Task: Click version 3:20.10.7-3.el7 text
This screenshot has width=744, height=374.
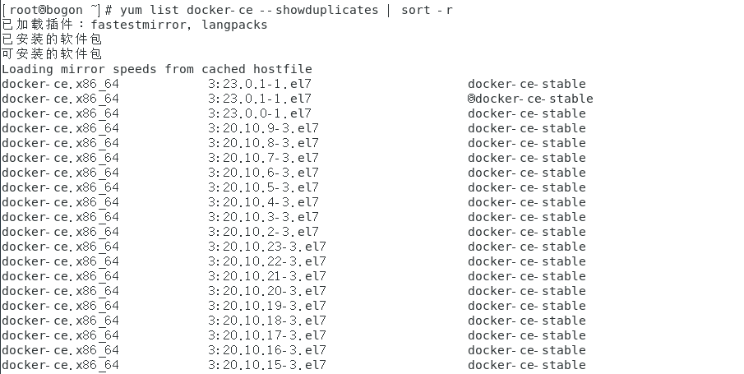Action: point(263,158)
